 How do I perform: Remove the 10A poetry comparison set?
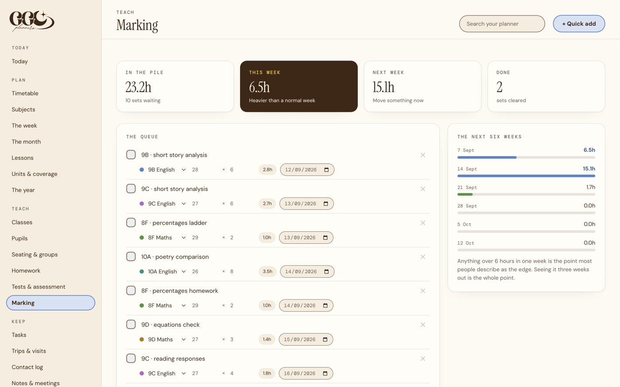click(x=423, y=257)
